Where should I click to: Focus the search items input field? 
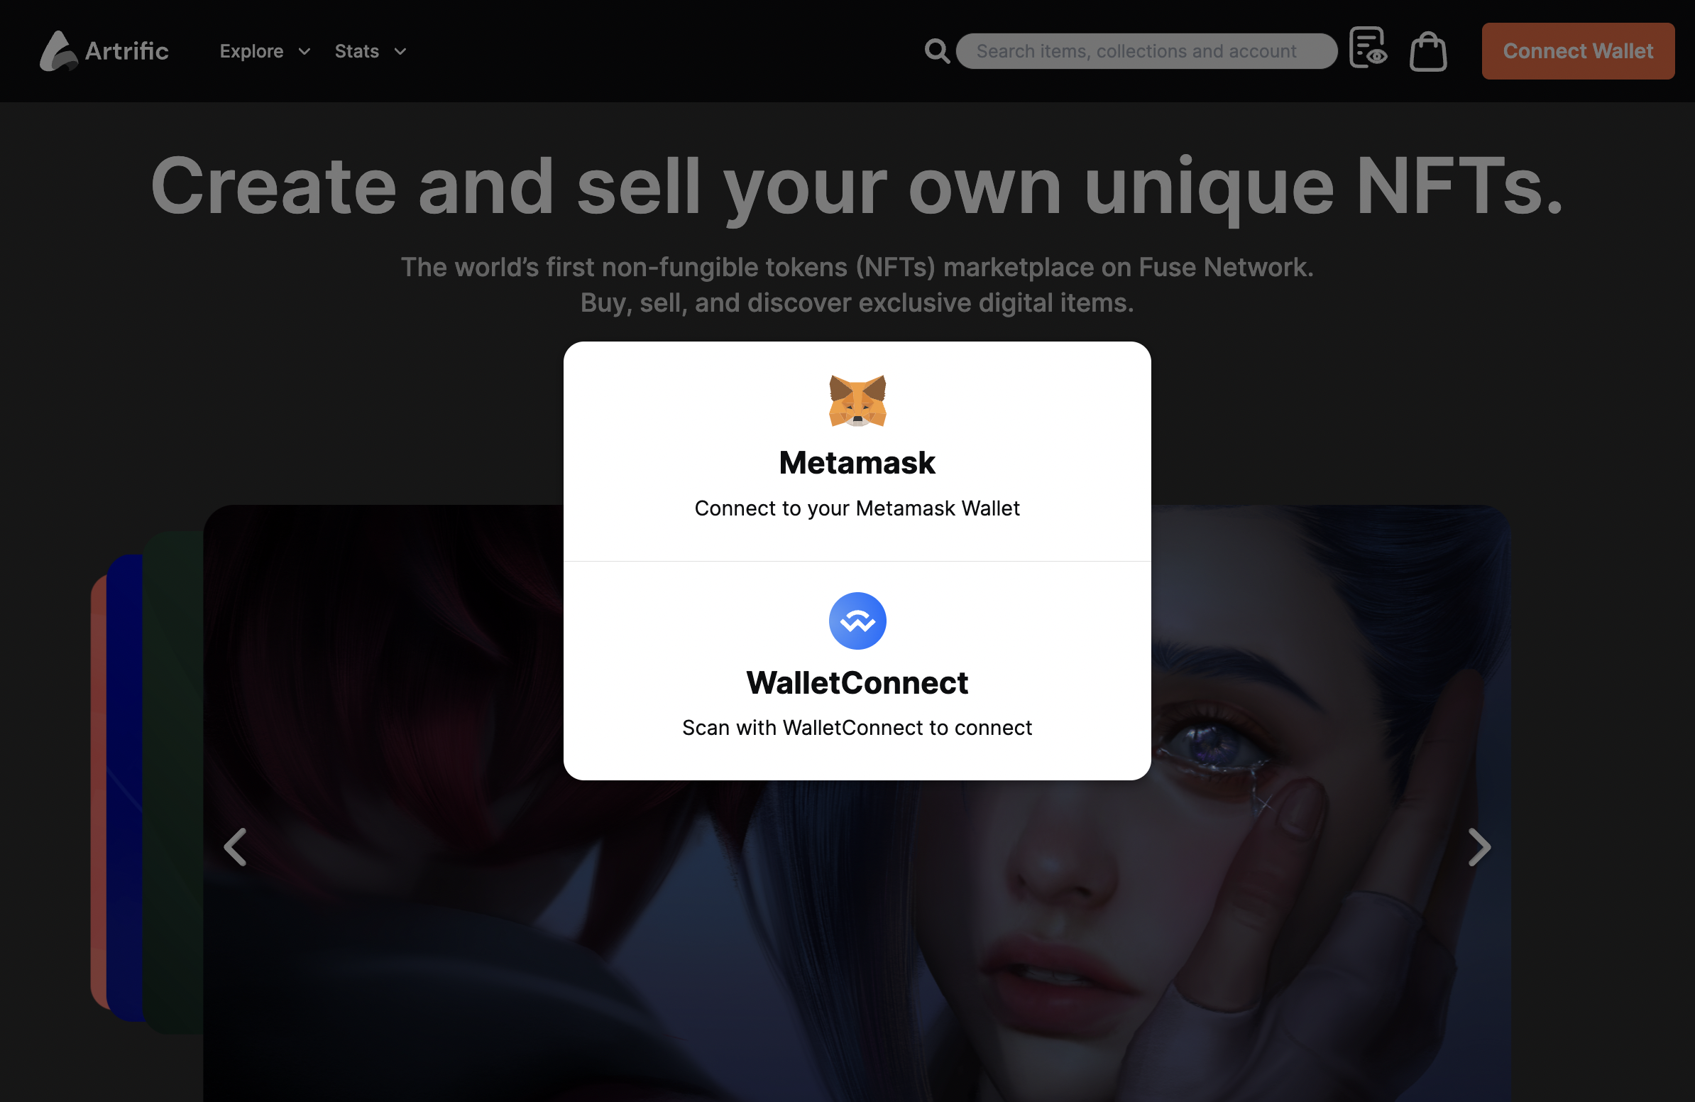pos(1146,51)
